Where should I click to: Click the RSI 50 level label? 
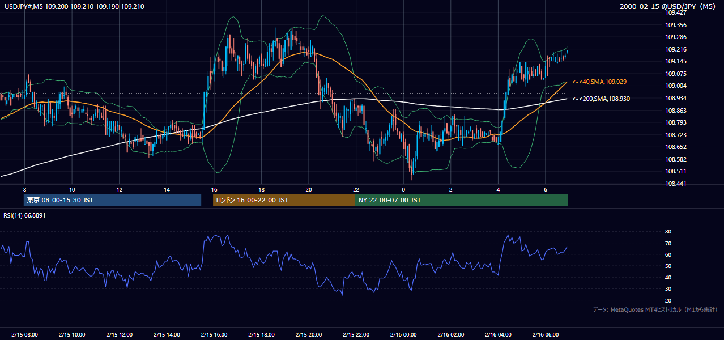coord(668,266)
